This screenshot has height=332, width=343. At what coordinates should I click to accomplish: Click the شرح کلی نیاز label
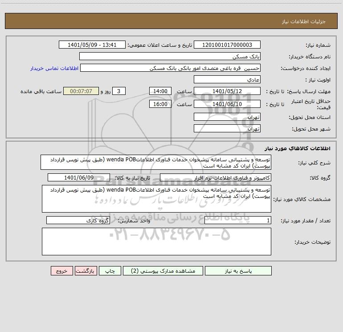pyautogui.click(x=314, y=163)
